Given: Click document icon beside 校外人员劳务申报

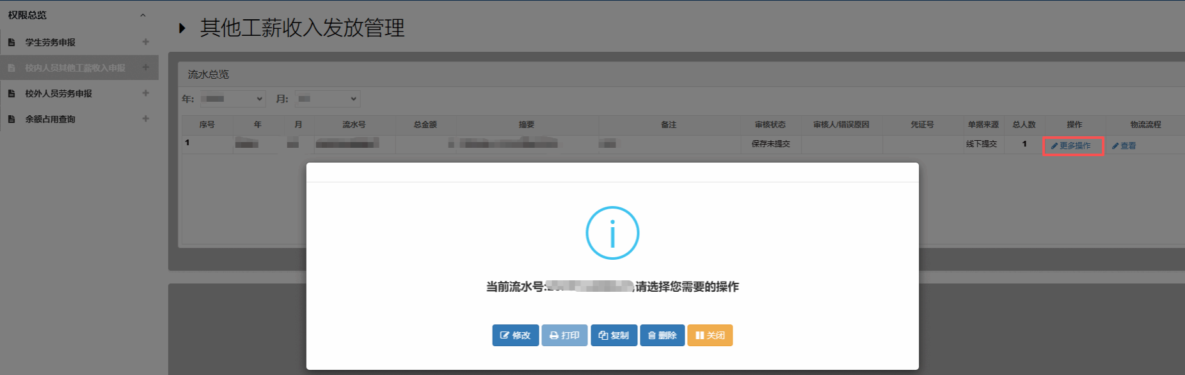Looking at the screenshot, I should 12,93.
